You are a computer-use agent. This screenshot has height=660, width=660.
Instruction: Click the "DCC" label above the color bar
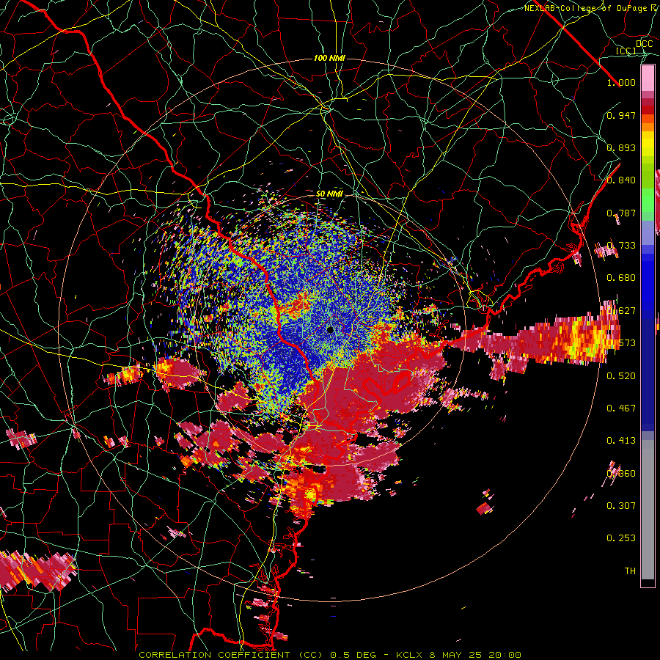pyautogui.click(x=644, y=44)
